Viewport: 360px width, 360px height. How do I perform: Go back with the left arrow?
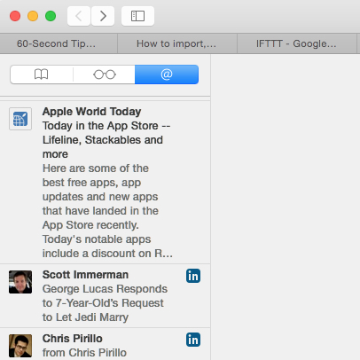79,16
